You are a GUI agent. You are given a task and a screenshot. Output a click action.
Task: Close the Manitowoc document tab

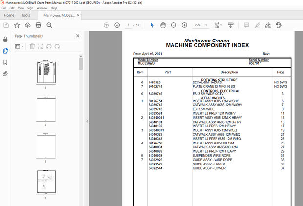pos(78,15)
